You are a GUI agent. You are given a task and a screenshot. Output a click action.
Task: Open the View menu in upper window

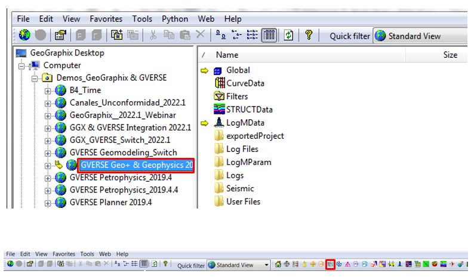pos(71,19)
